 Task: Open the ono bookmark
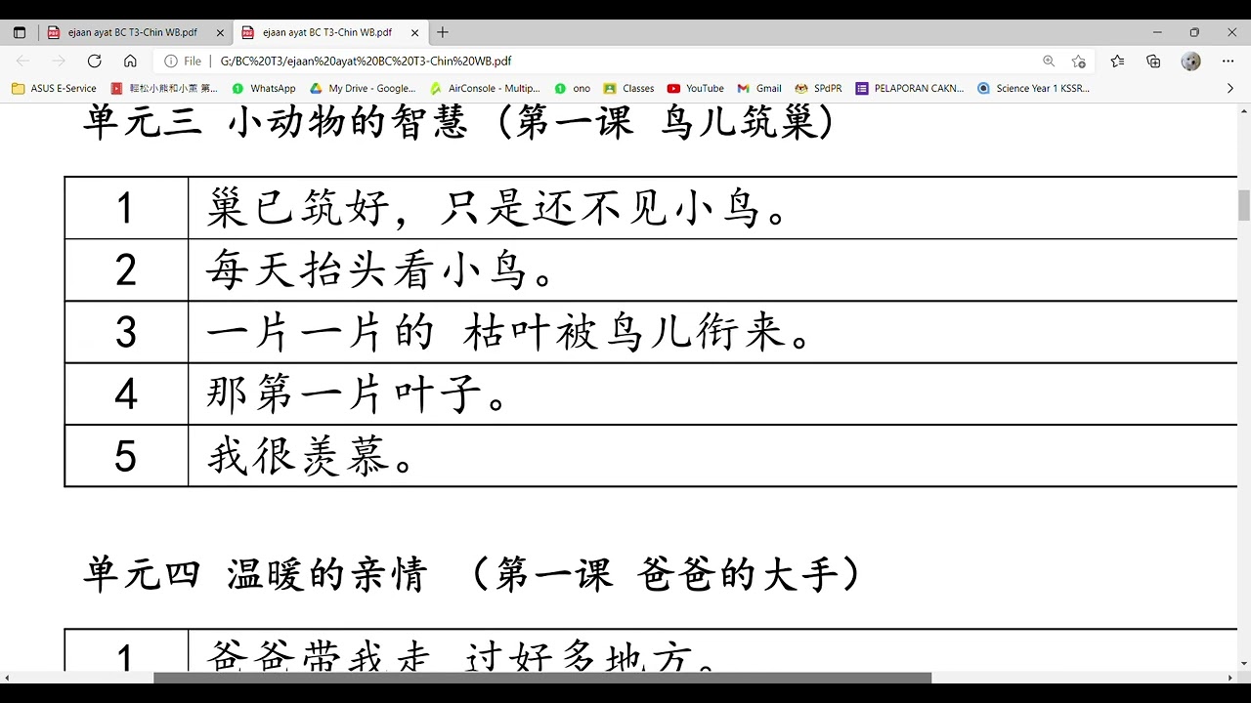point(573,88)
